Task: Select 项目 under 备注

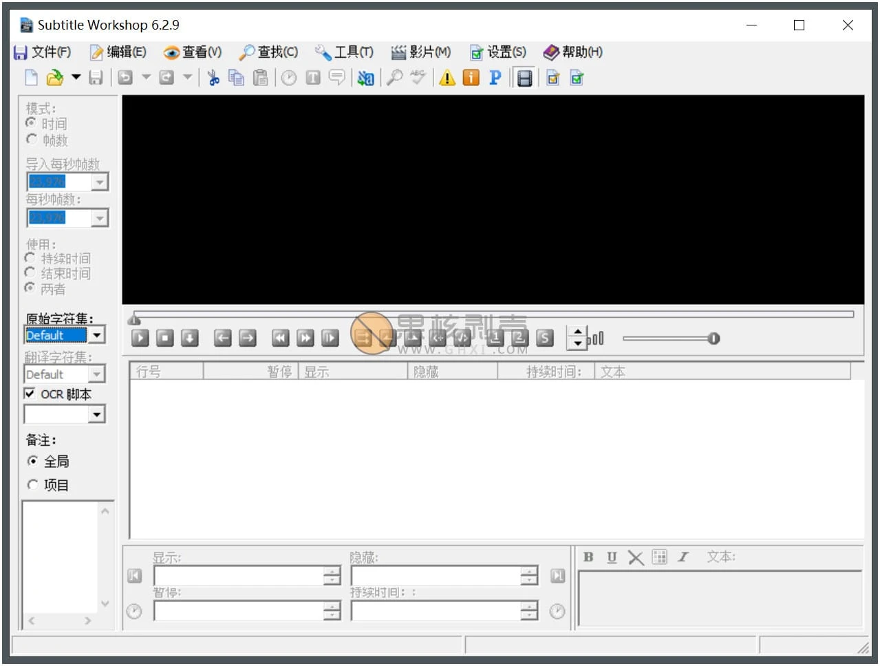Action: [x=33, y=484]
